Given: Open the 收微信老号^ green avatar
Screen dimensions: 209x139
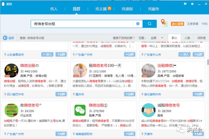Looking at the screenshot, I should [x=11, y=110].
